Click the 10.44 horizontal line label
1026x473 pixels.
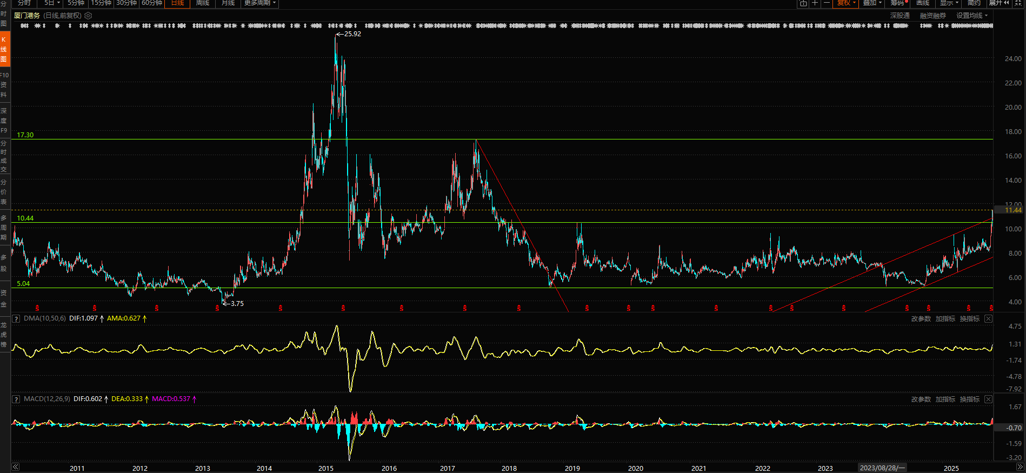coord(25,218)
